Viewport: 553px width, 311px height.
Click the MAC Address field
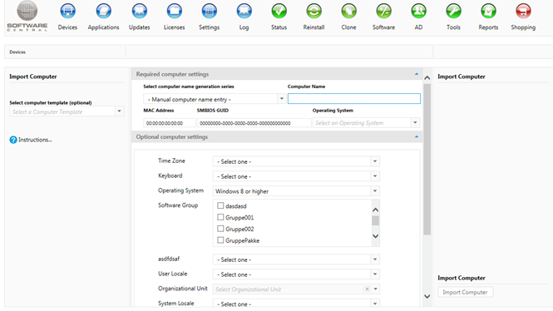pyautogui.click(x=170, y=123)
